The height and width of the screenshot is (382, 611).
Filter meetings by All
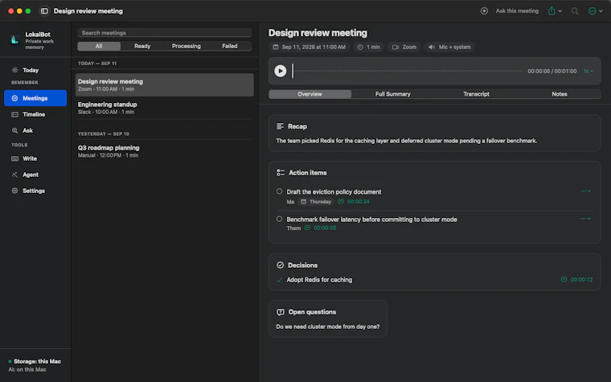(x=99, y=46)
